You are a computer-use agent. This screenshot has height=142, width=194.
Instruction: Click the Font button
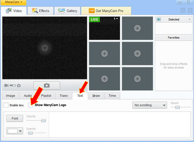[x=15, y=118]
